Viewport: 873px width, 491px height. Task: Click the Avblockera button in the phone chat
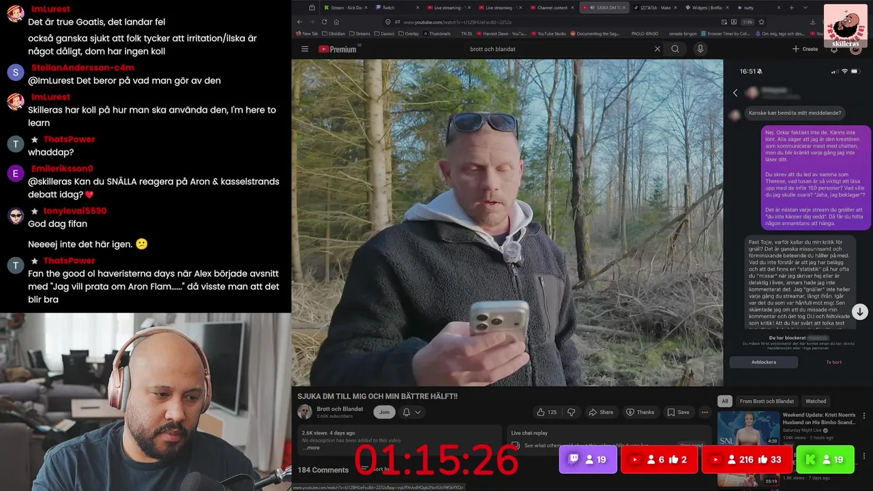(764, 362)
